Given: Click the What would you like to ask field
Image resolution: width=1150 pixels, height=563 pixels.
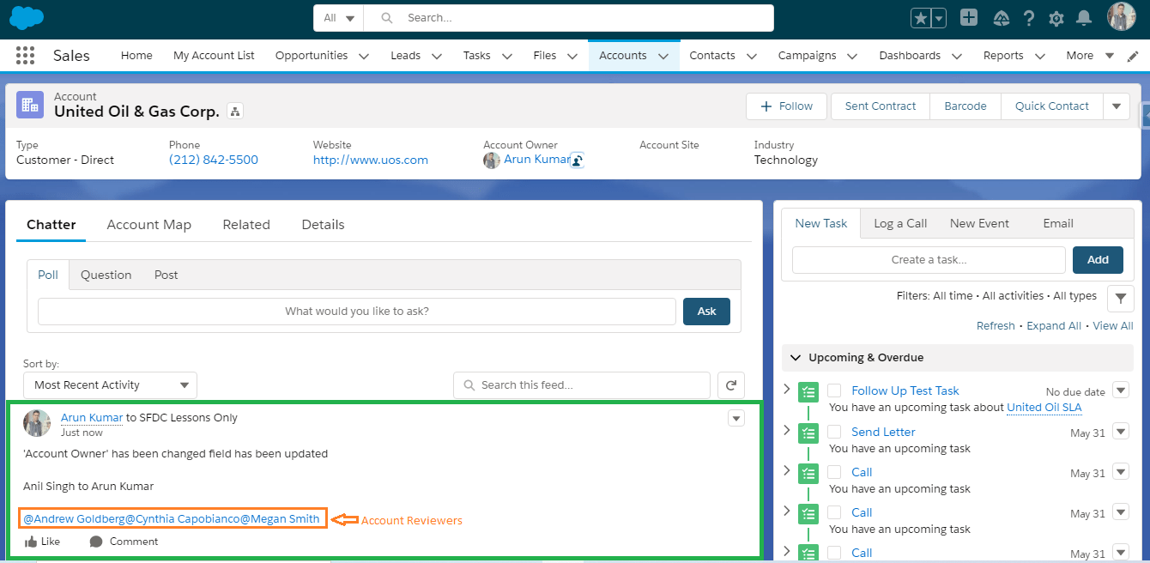Looking at the screenshot, I should click(x=357, y=312).
